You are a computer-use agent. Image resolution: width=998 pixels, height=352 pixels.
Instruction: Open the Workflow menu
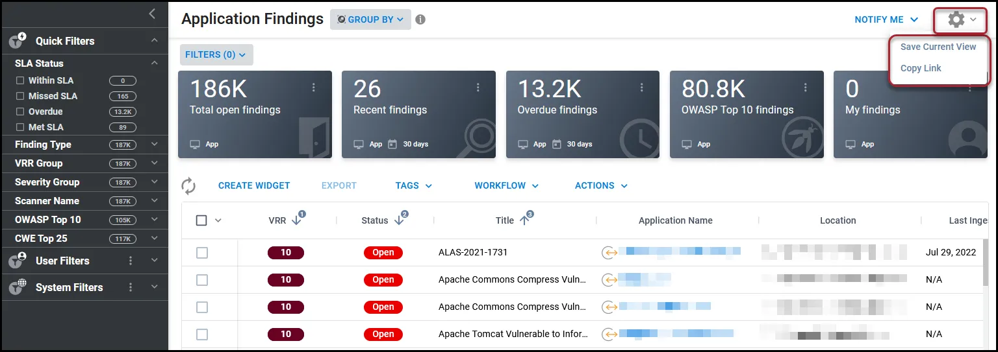click(x=507, y=185)
